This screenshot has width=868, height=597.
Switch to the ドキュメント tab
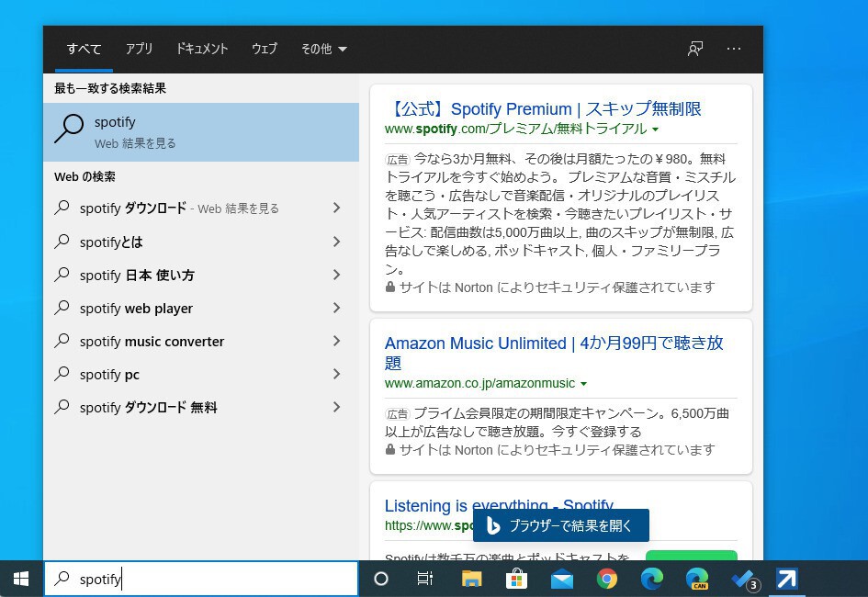(x=202, y=49)
